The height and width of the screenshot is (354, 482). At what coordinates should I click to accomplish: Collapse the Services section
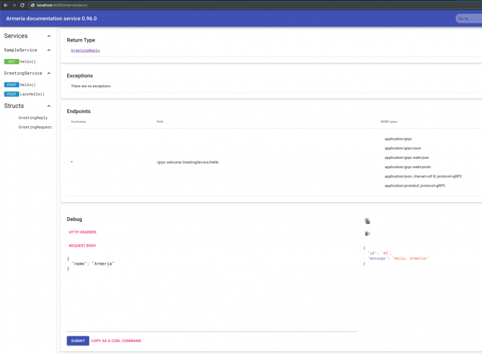[x=49, y=36]
